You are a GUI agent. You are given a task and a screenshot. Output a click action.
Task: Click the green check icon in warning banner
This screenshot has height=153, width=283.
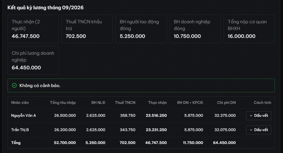(x=14, y=85)
